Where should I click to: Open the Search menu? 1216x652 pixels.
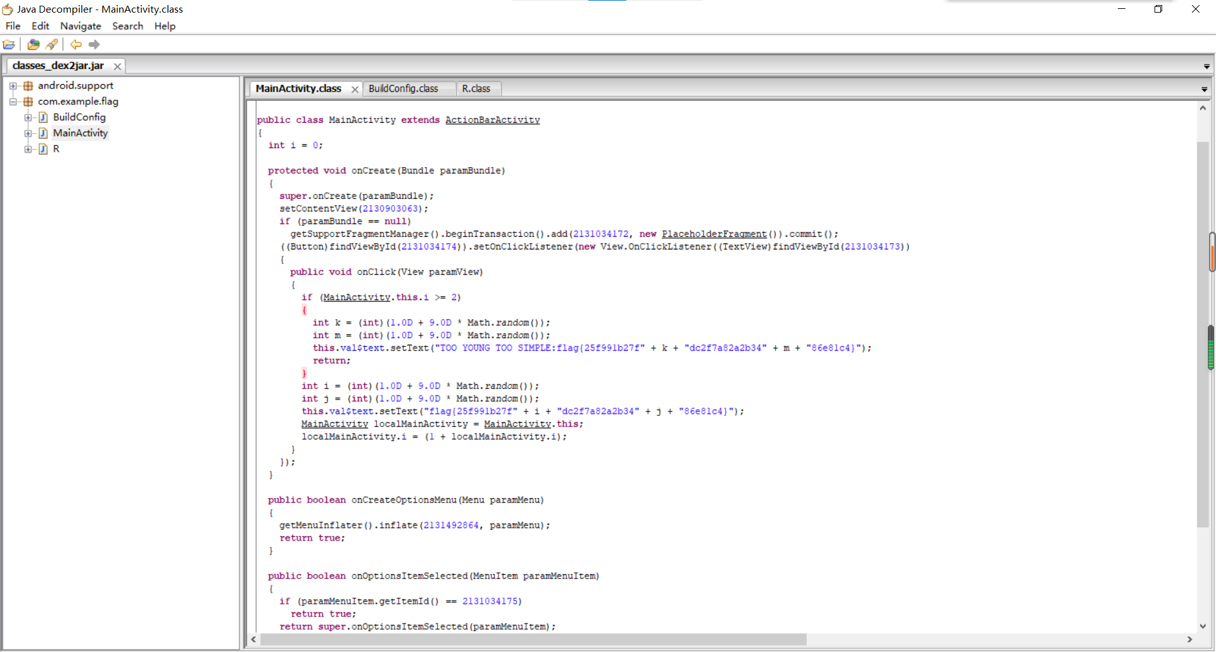(x=127, y=26)
